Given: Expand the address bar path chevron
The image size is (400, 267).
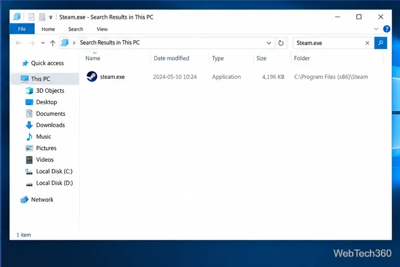Looking at the screenshot, I should (74, 43).
